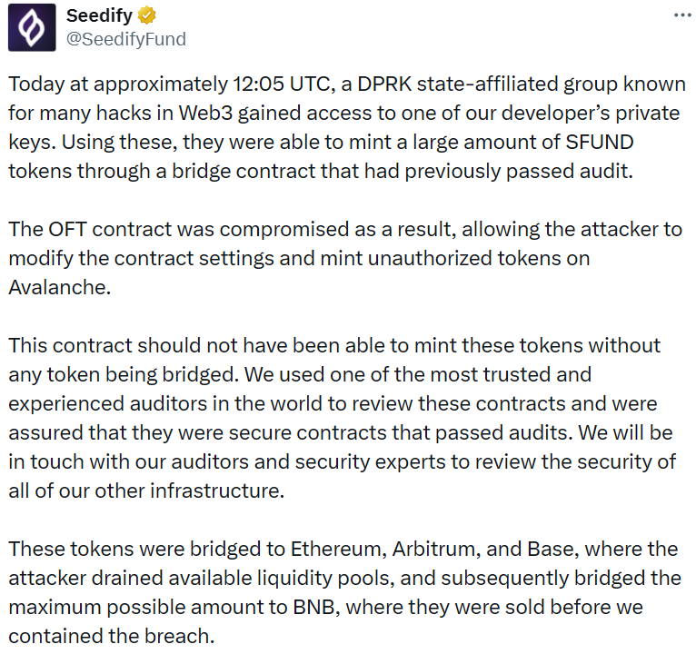Open the three-dot more options menu
This screenshot has height=654, width=696.
681,16
